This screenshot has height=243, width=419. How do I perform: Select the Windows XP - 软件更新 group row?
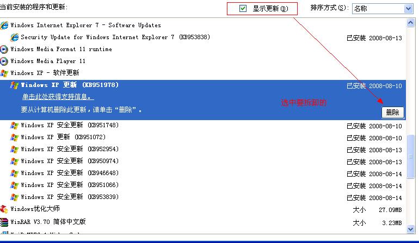click(45, 73)
